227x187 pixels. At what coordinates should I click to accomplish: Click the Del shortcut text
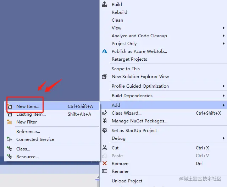click(199, 163)
